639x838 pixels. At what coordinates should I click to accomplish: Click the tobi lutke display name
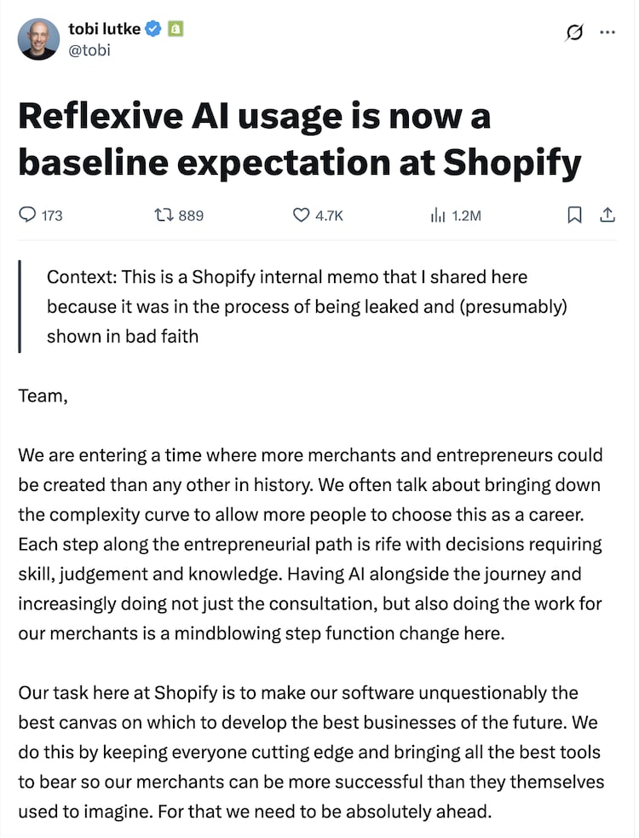(x=104, y=29)
